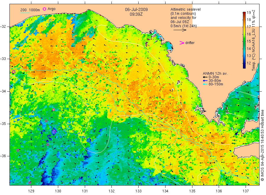This screenshot has height=195, width=266.
Task: Click the '12' color bar tick label
Action: (249, 63)
